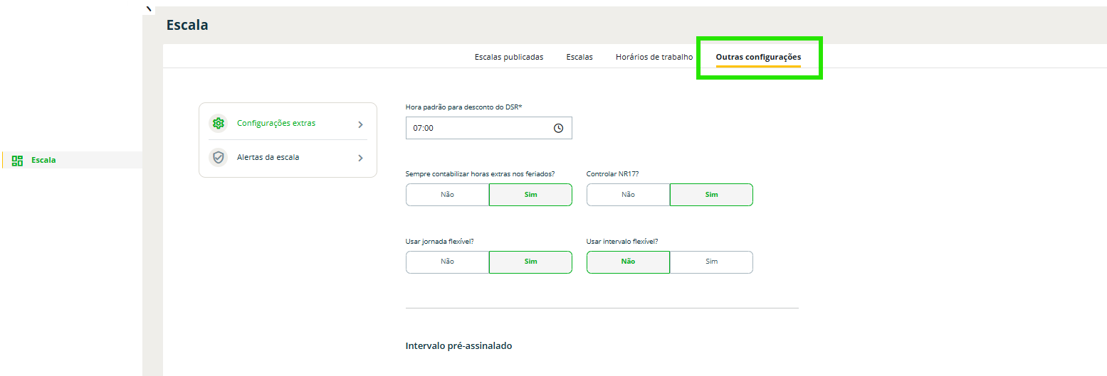Set Controlar NR17 to Sim

pyautogui.click(x=711, y=195)
